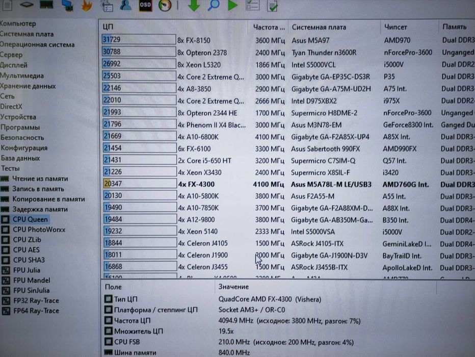Open the checklist preferences toolbar icon
The height and width of the screenshot is (357, 475).
107,6
